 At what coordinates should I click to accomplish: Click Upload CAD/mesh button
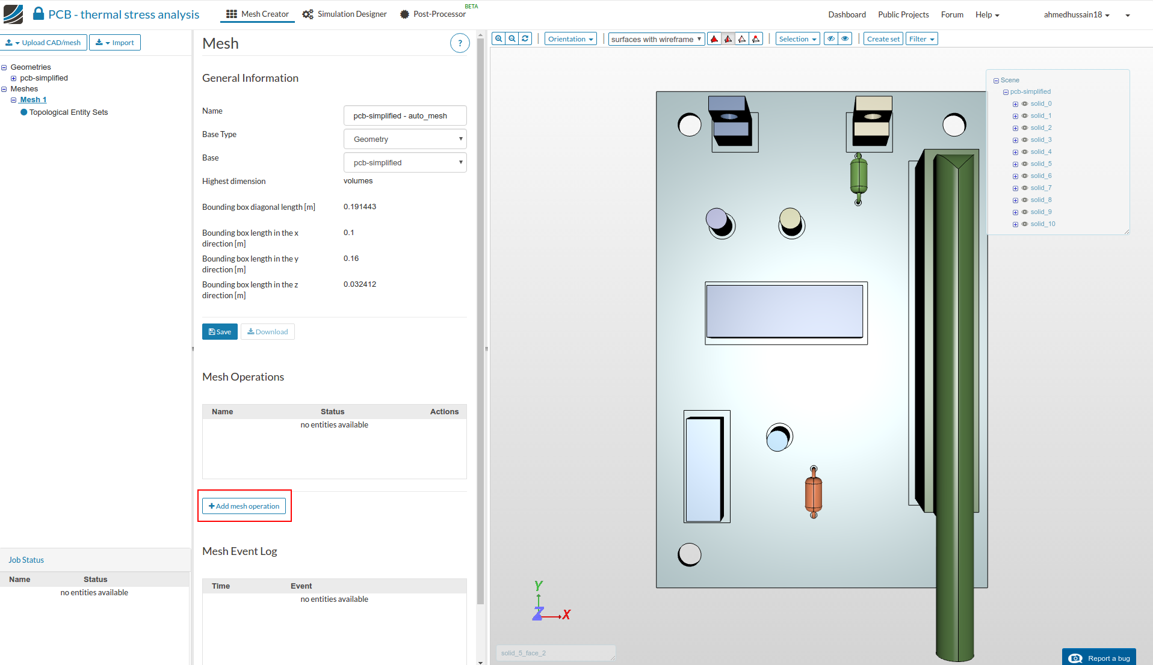click(44, 43)
